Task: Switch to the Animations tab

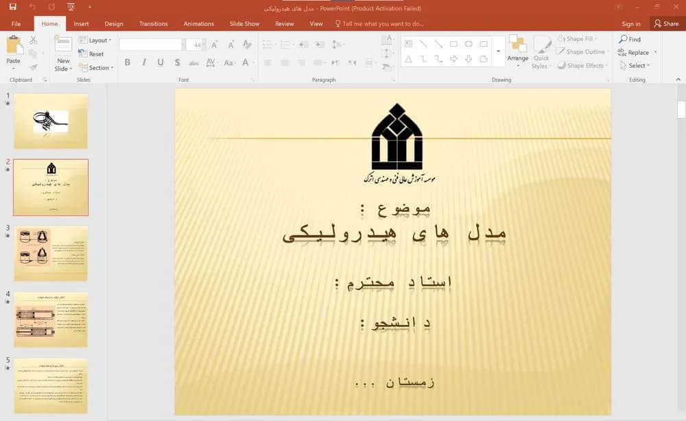Action: click(199, 23)
